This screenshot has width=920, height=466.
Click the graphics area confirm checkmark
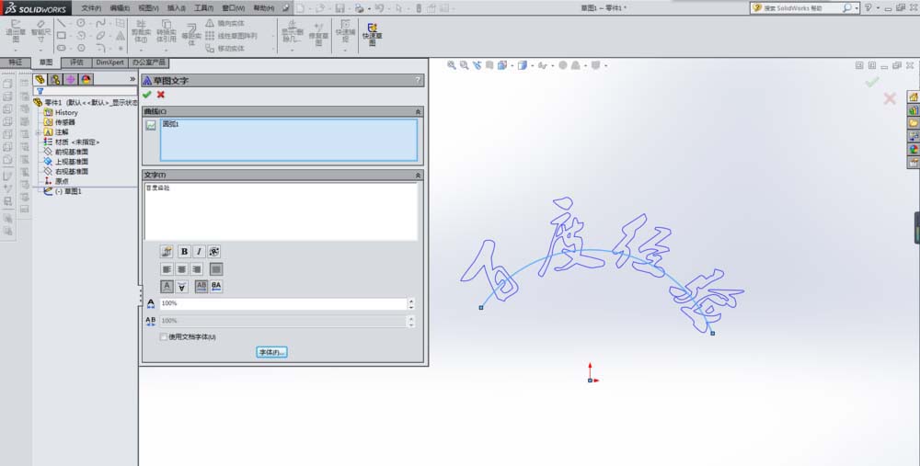(x=872, y=82)
